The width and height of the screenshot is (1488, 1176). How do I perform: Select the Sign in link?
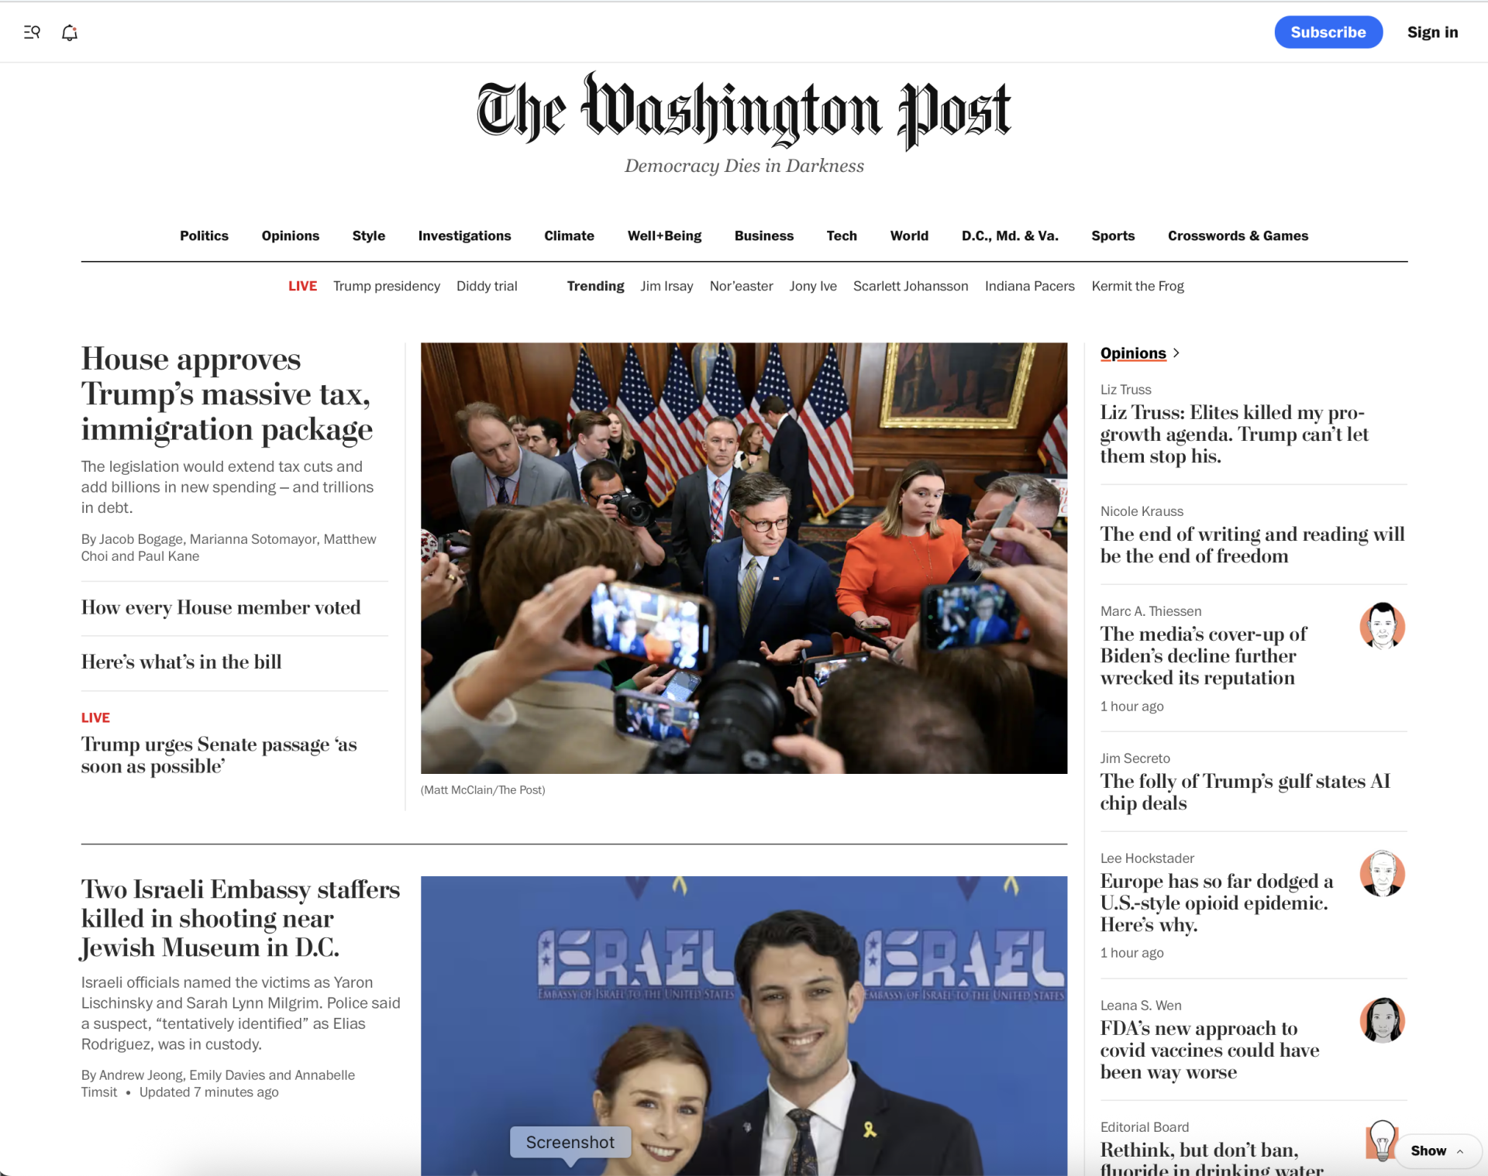click(x=1432, y=32)
